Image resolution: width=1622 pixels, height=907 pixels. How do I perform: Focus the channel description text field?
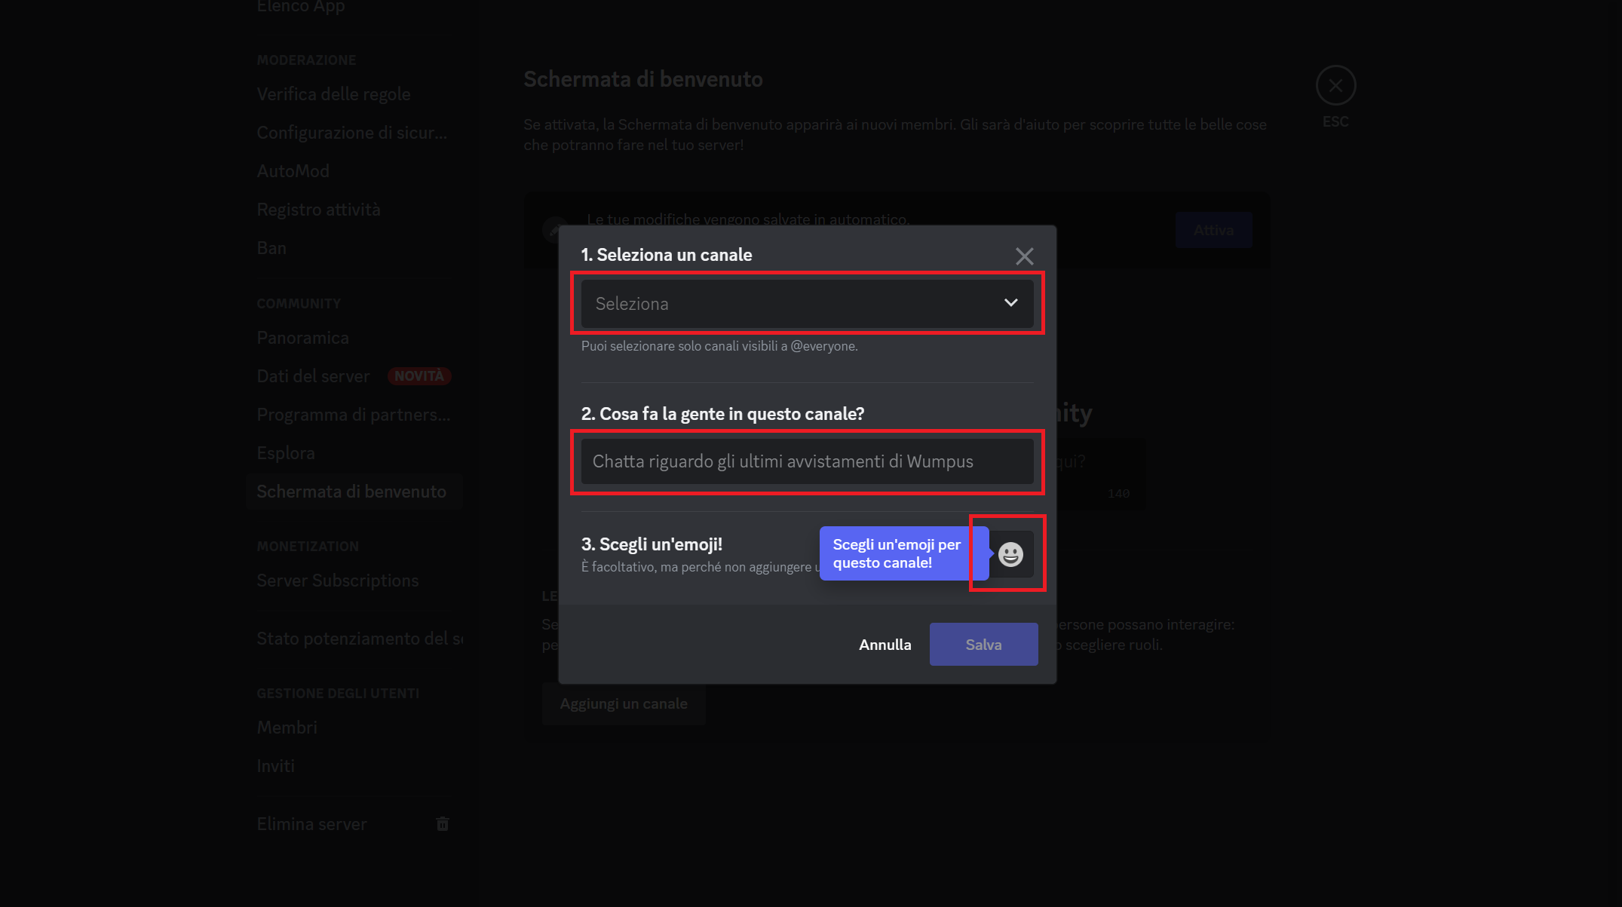[807, 461]
